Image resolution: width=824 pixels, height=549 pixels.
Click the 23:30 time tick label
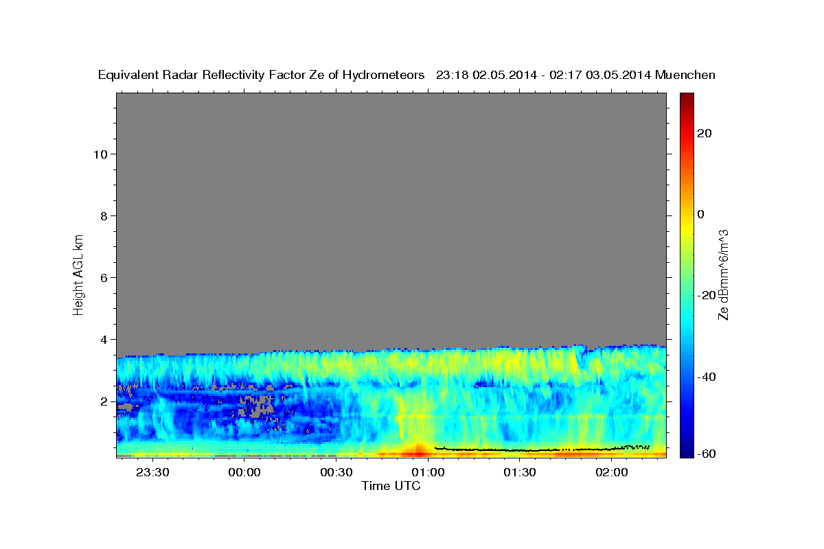click(x=152, y=473)
